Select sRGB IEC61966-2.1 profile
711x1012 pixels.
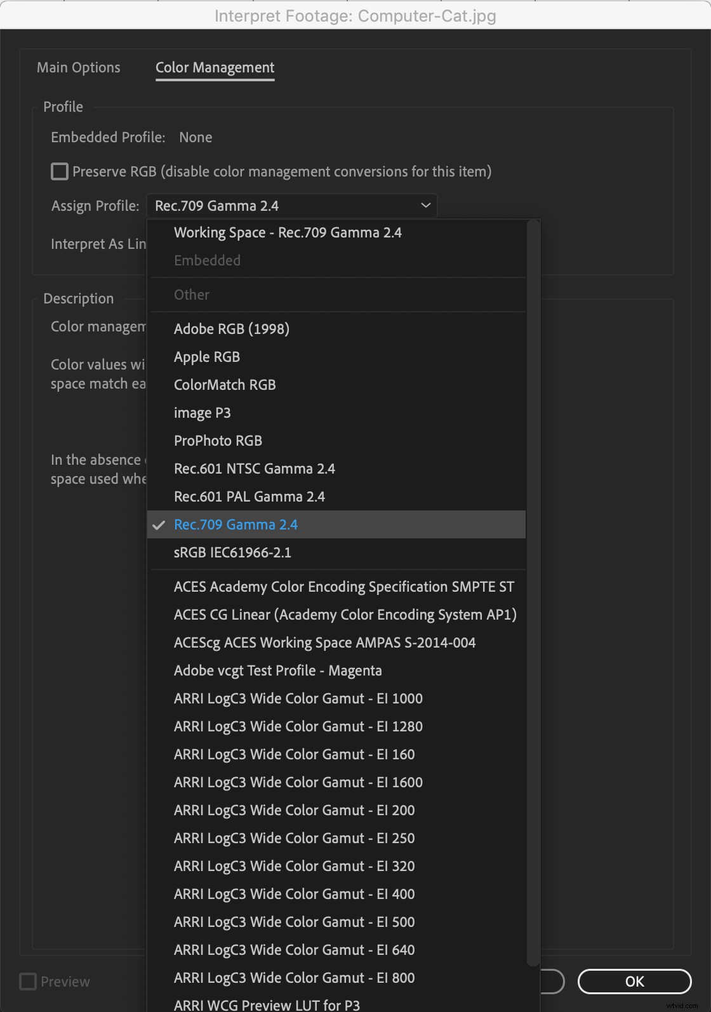[336, 552]
